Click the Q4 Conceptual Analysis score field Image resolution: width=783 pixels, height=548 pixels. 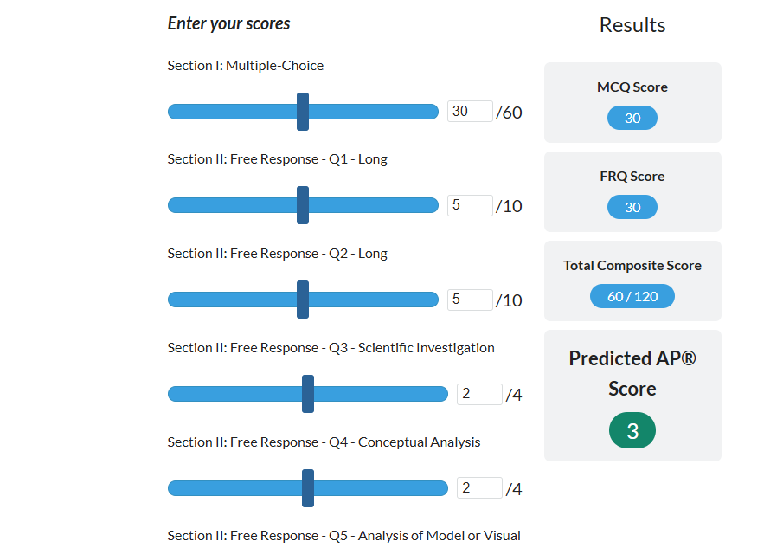479,488
